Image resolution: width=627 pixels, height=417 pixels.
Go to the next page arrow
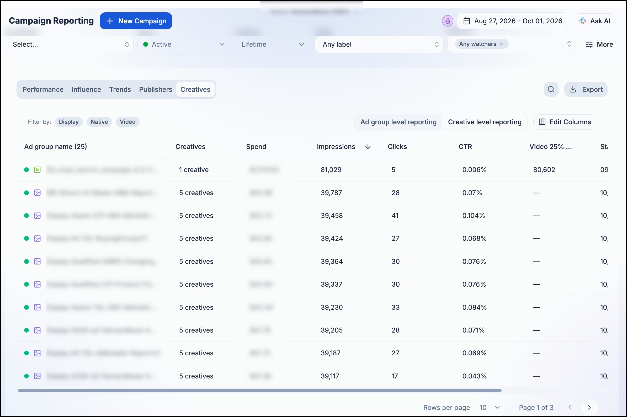coord(589,407)
